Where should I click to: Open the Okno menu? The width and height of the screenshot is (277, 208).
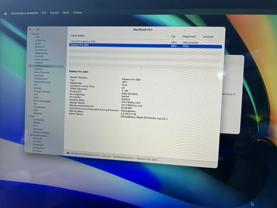point(66,13)
